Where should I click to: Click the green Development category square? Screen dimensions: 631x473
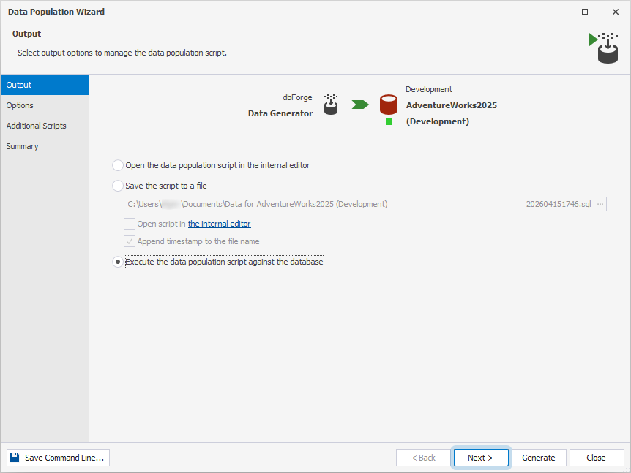(x=389, y=122)
